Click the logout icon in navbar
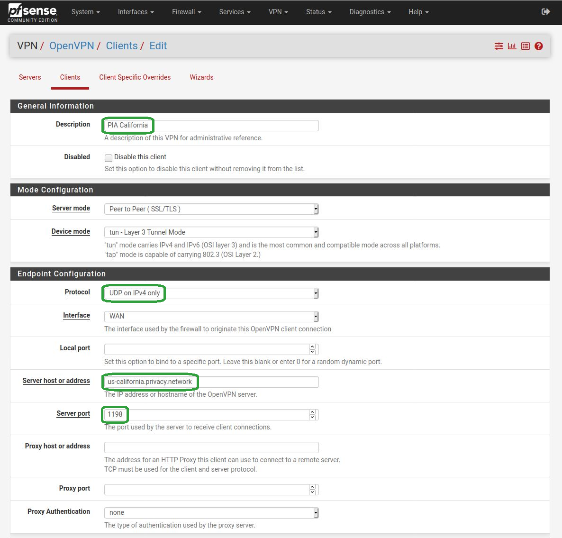Image resolution: width=562 pixels, height=538 pixels. tap(545, 12)
